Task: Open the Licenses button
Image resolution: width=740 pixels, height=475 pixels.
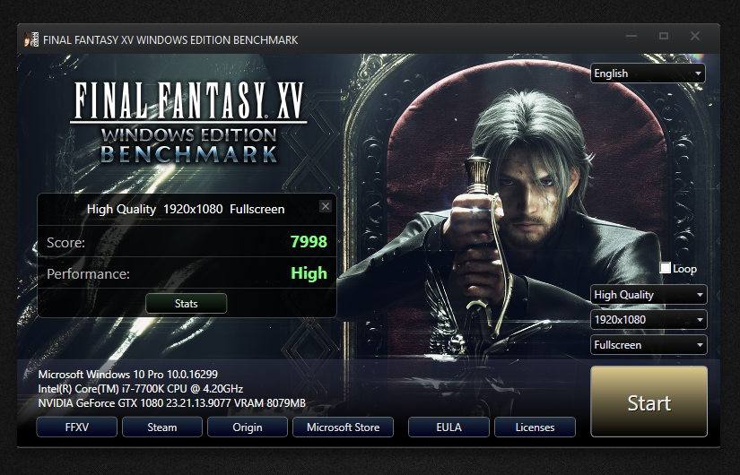Action: (535, 427)
